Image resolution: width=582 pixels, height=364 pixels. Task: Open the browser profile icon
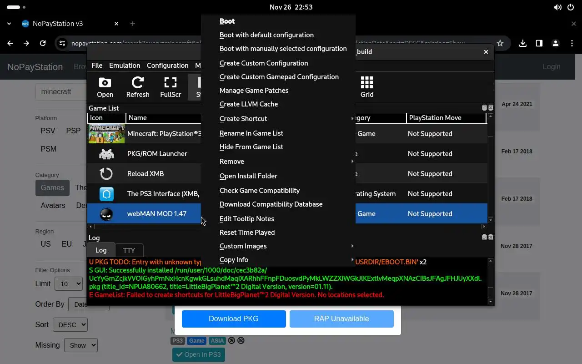[555, 43]
